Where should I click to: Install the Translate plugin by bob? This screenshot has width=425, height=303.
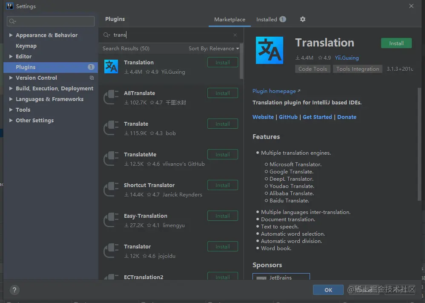(223, 124)
